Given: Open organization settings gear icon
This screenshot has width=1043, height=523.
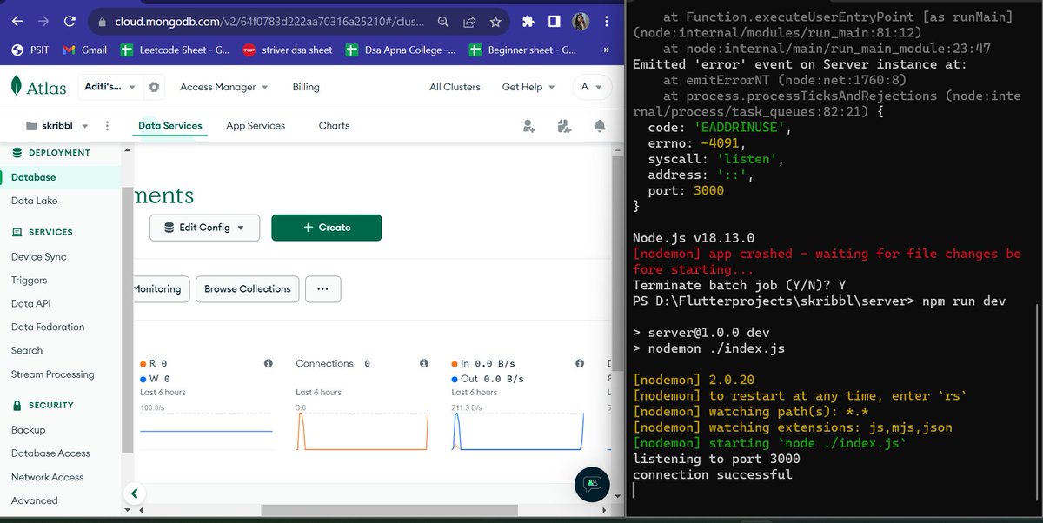Looking at the screenshot, I should point(155,87).
